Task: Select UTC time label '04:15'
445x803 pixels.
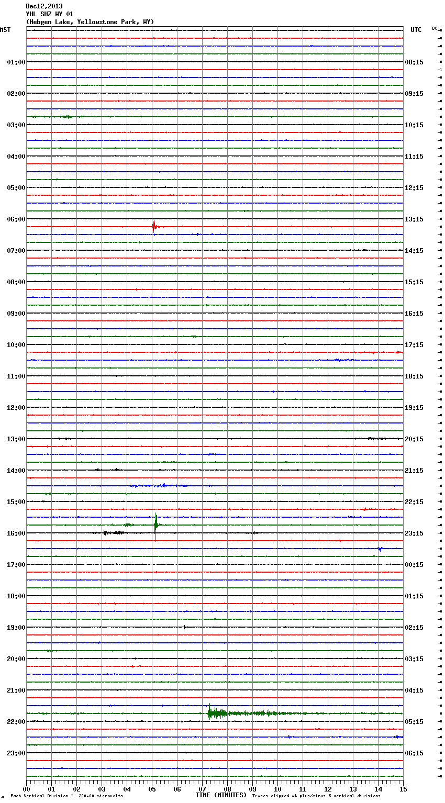Action: (x=414, y=690)
